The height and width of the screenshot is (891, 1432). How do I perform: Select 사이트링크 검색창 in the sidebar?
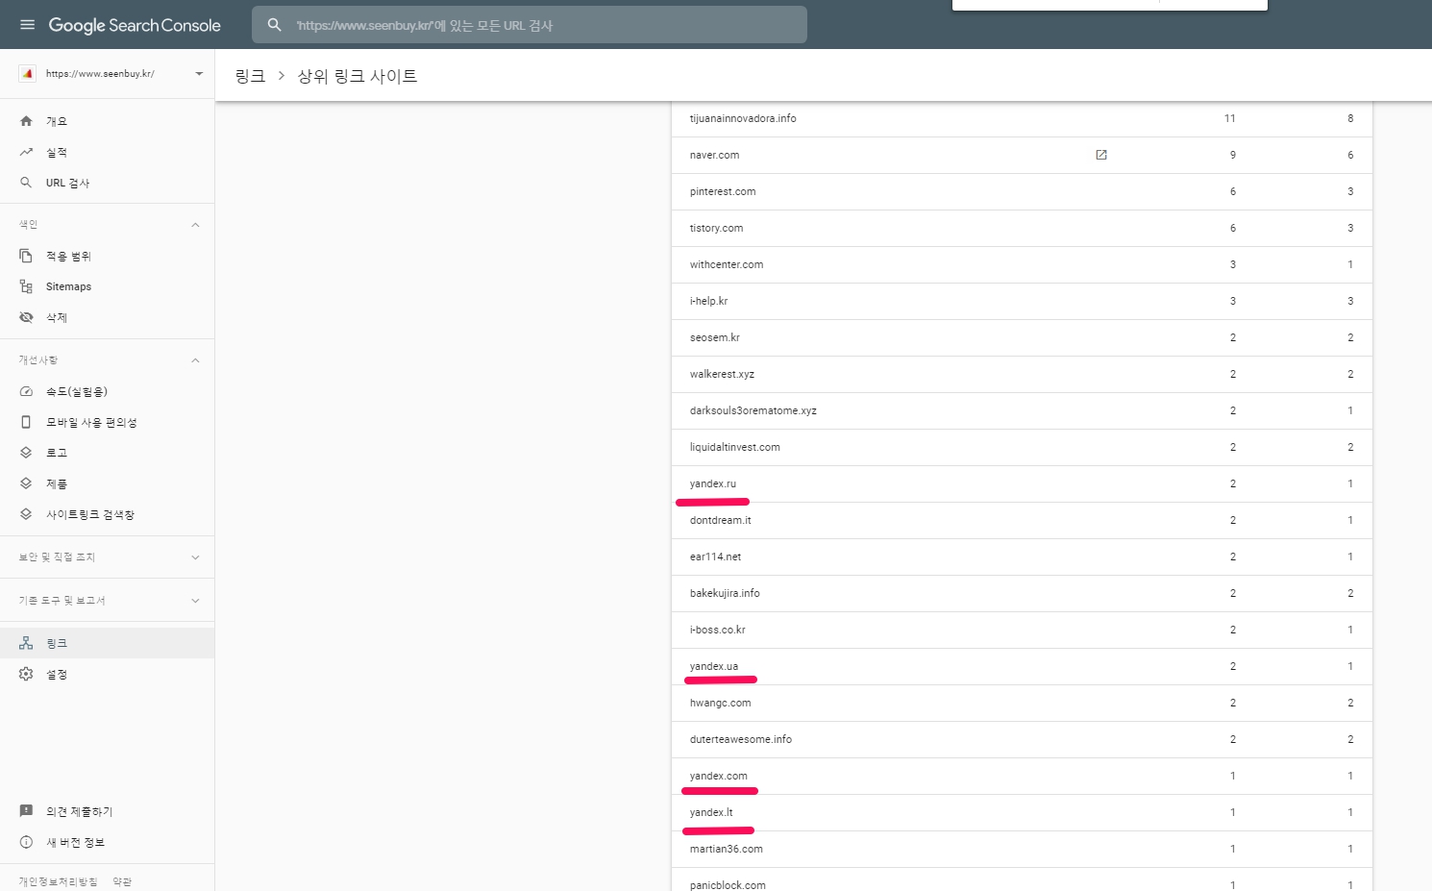[x=91, y=513]
